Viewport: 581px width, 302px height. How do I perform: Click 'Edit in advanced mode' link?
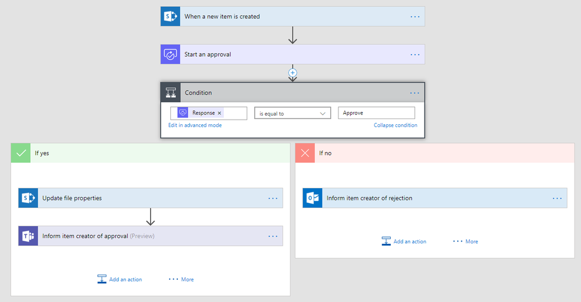[x=195, y=125]
